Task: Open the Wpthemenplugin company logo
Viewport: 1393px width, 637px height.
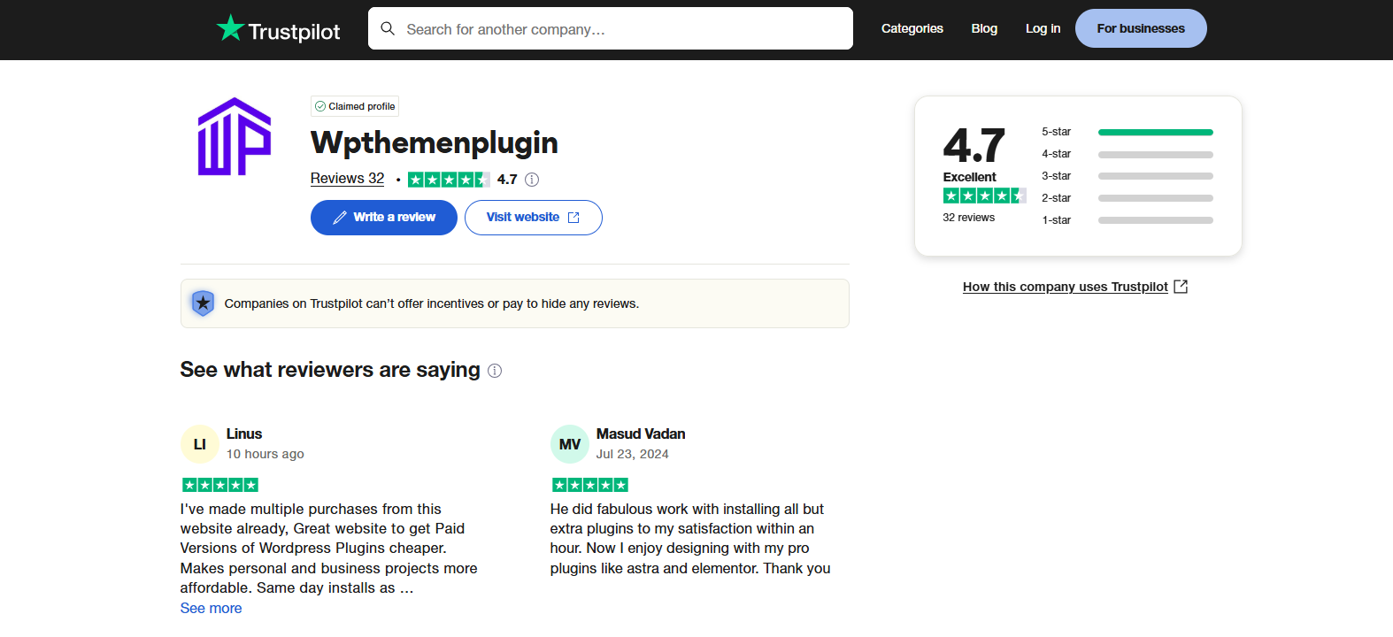Action: click(x=234, y=136)
